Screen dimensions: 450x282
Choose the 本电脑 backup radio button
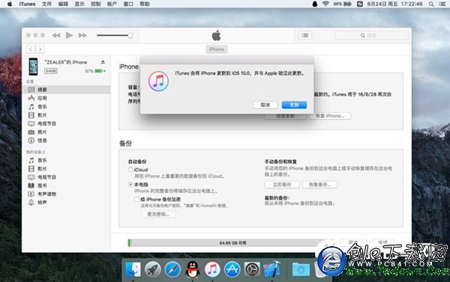click(x=130, y=185)
